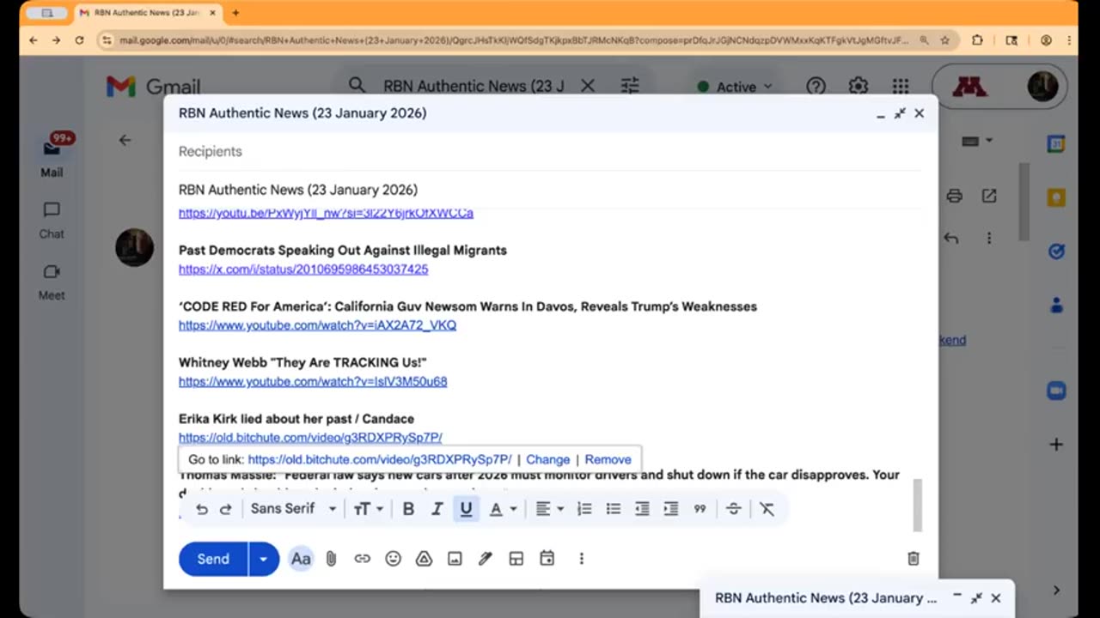Toggle underline formatting
This screenshot has width=1100, height=618.
[466, 509]
